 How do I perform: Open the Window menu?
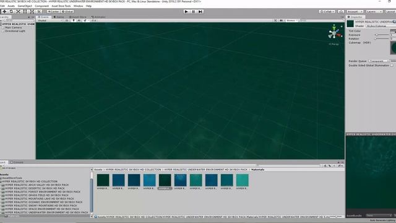[78, 6]
